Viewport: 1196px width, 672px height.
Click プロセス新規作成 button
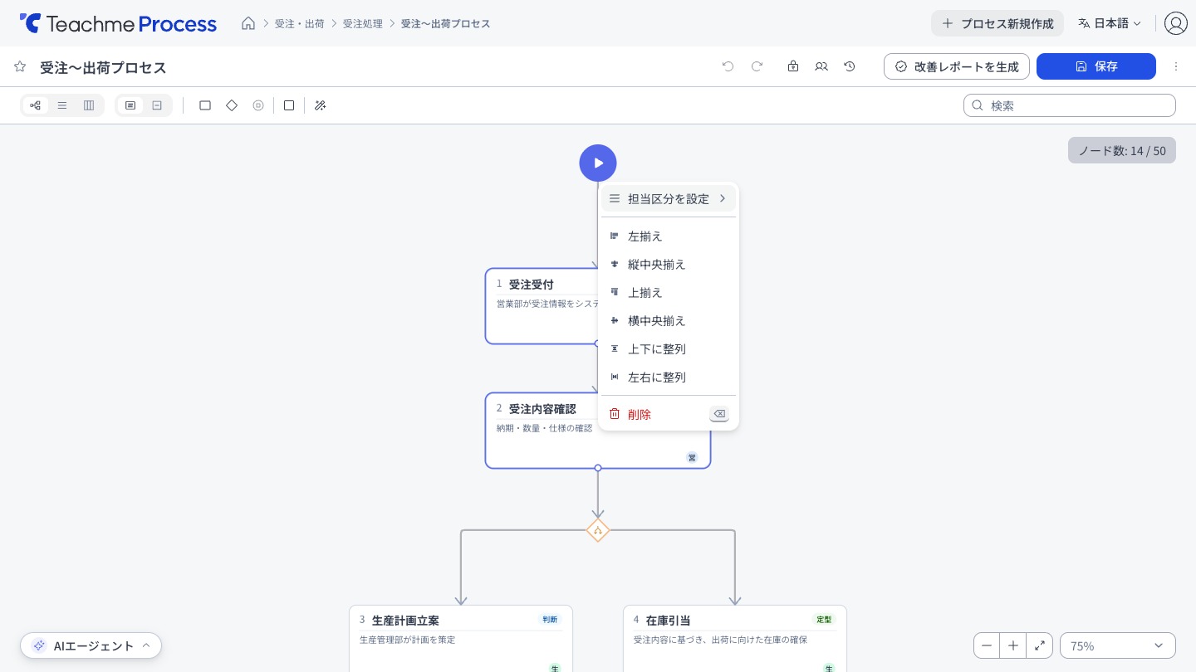[997, 23]
